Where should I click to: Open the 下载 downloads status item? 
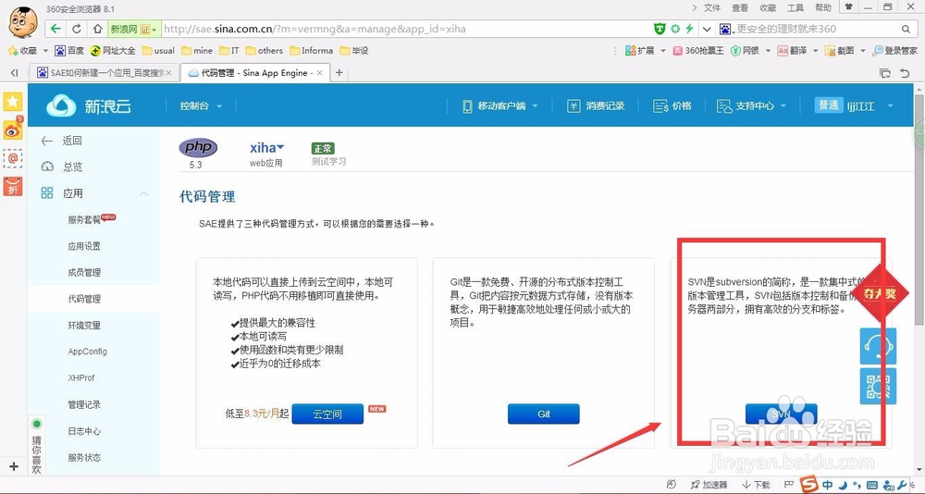756,485
